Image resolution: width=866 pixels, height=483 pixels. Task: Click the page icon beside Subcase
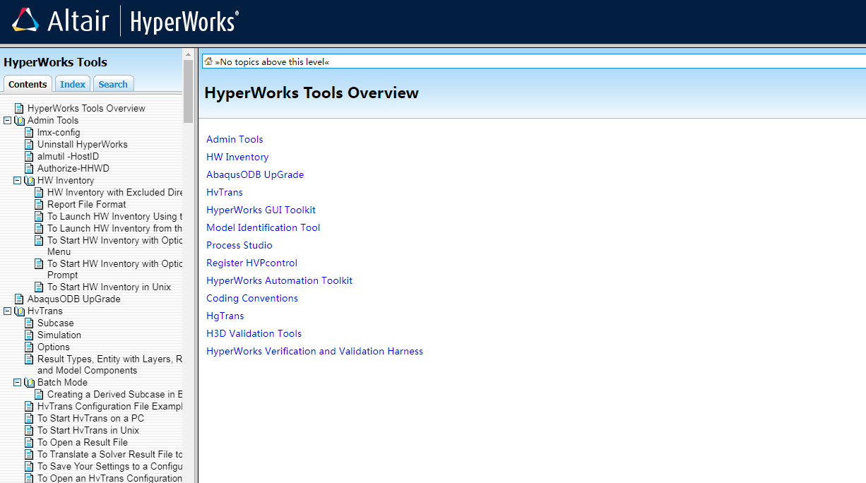click(29, 323)
